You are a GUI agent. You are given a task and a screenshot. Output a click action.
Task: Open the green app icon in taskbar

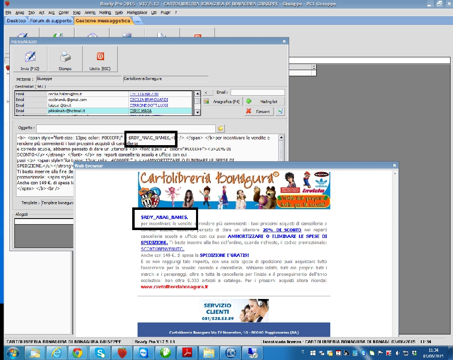(166, 353)
